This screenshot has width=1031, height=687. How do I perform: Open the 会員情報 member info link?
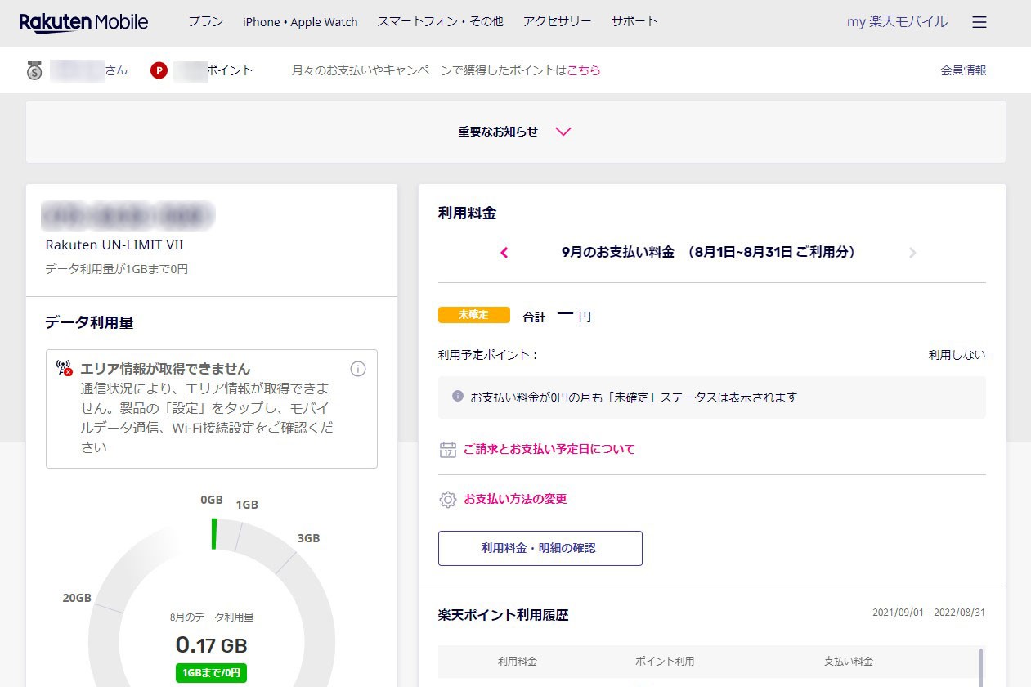pos(963,70)
